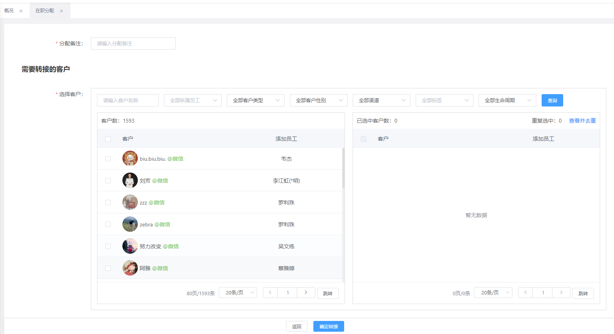Go to next page in customer list
The height and width of the screenshot is (334, 614).
[x=306, y=292]
